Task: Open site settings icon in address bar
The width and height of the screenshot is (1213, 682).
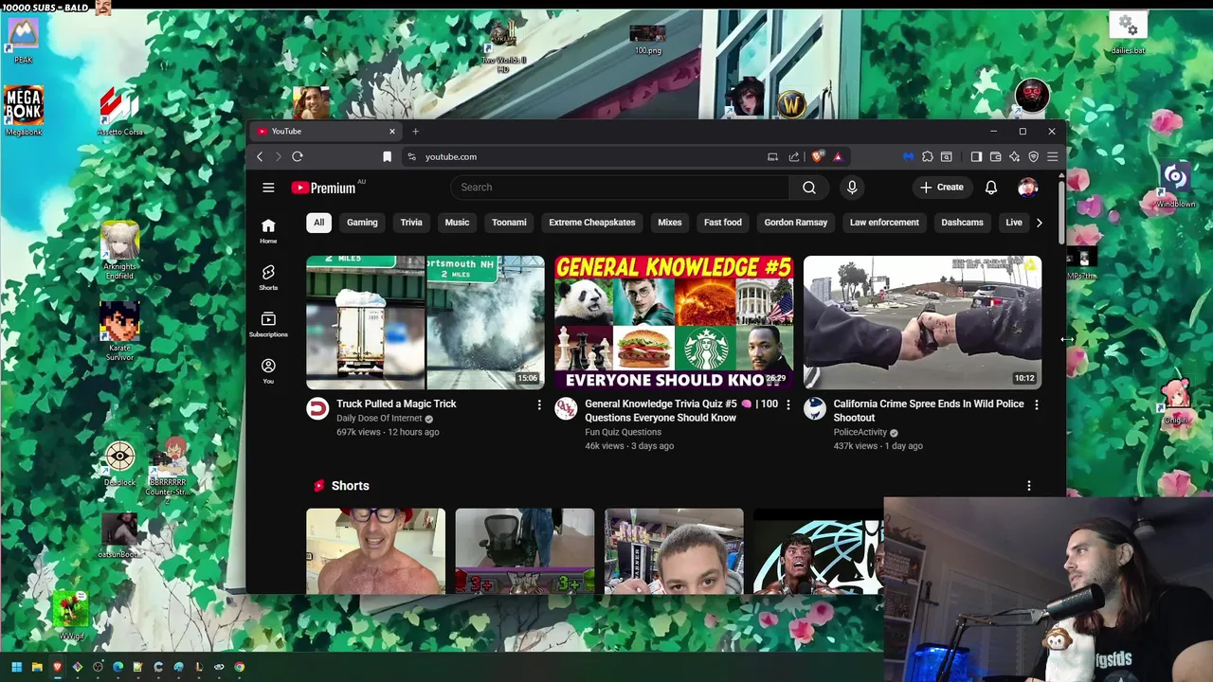Action: 411,156
